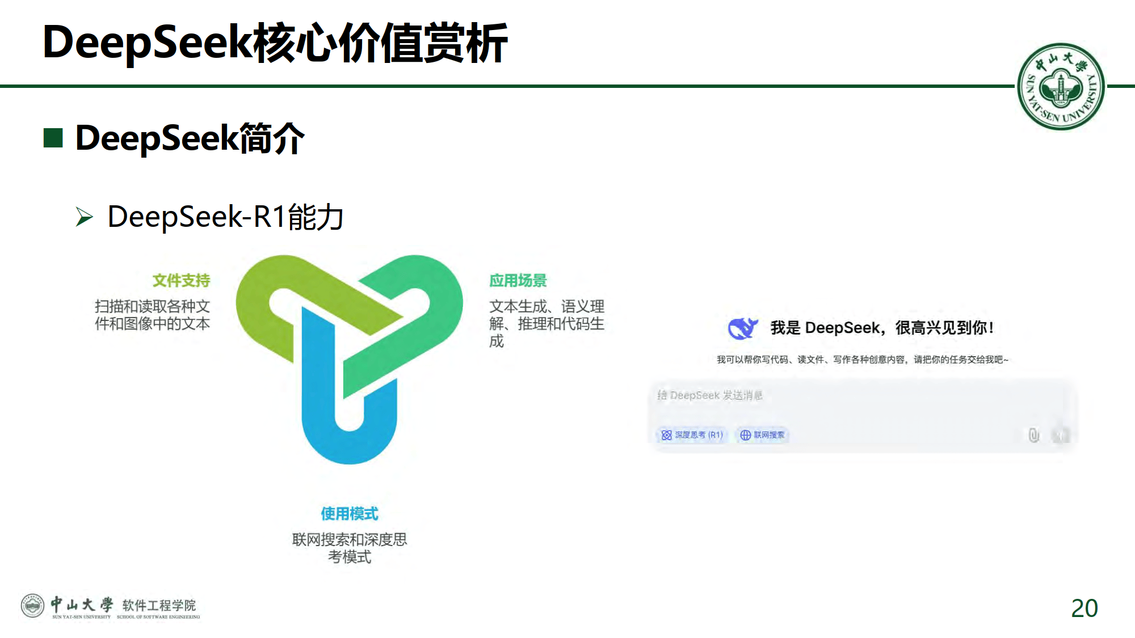Screen dimensions: 1135x638
Task: Click the greeting 我是 DeepSeek,很高兴见到你!
Action: coord(882,328)
